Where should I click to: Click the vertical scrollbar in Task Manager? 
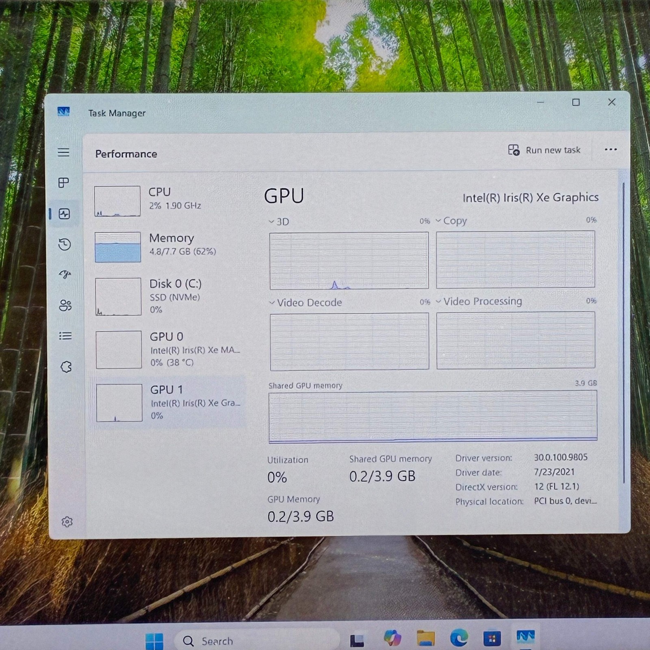624,332
